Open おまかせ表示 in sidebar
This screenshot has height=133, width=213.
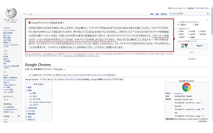coord(7,40)
